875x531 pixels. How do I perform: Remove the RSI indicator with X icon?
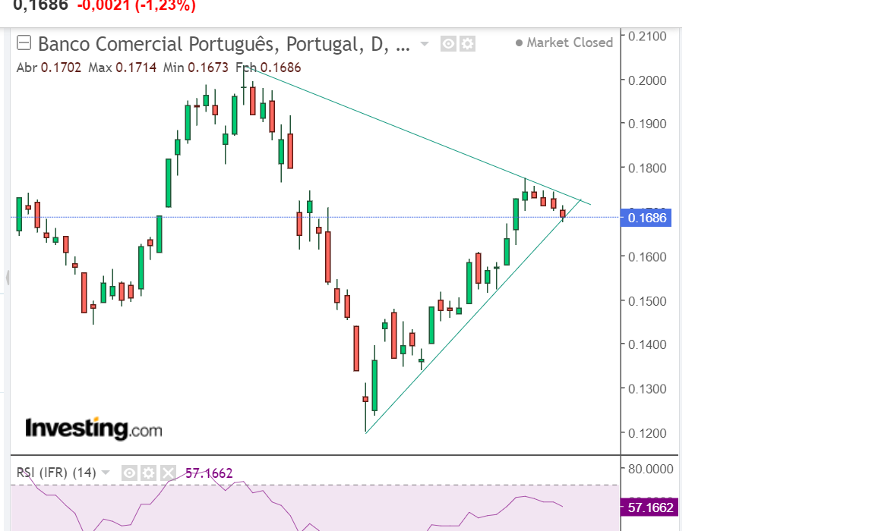tap(168, 473)
